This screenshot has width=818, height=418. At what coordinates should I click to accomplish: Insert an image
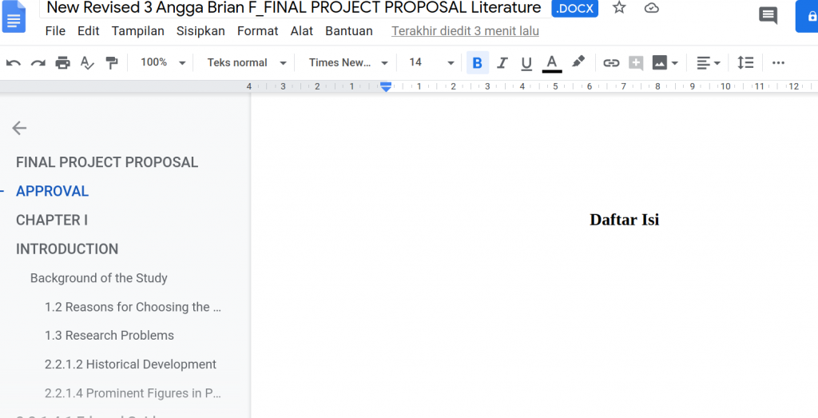[x=659, y=62]
